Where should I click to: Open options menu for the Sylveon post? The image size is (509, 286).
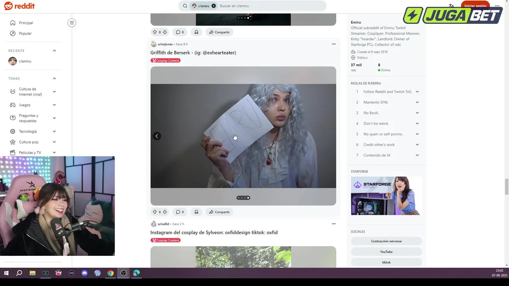point(334,224)
